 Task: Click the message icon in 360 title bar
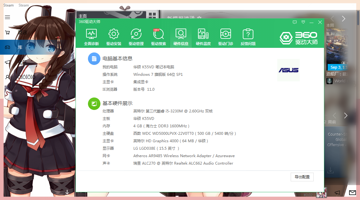click(295, 22)
